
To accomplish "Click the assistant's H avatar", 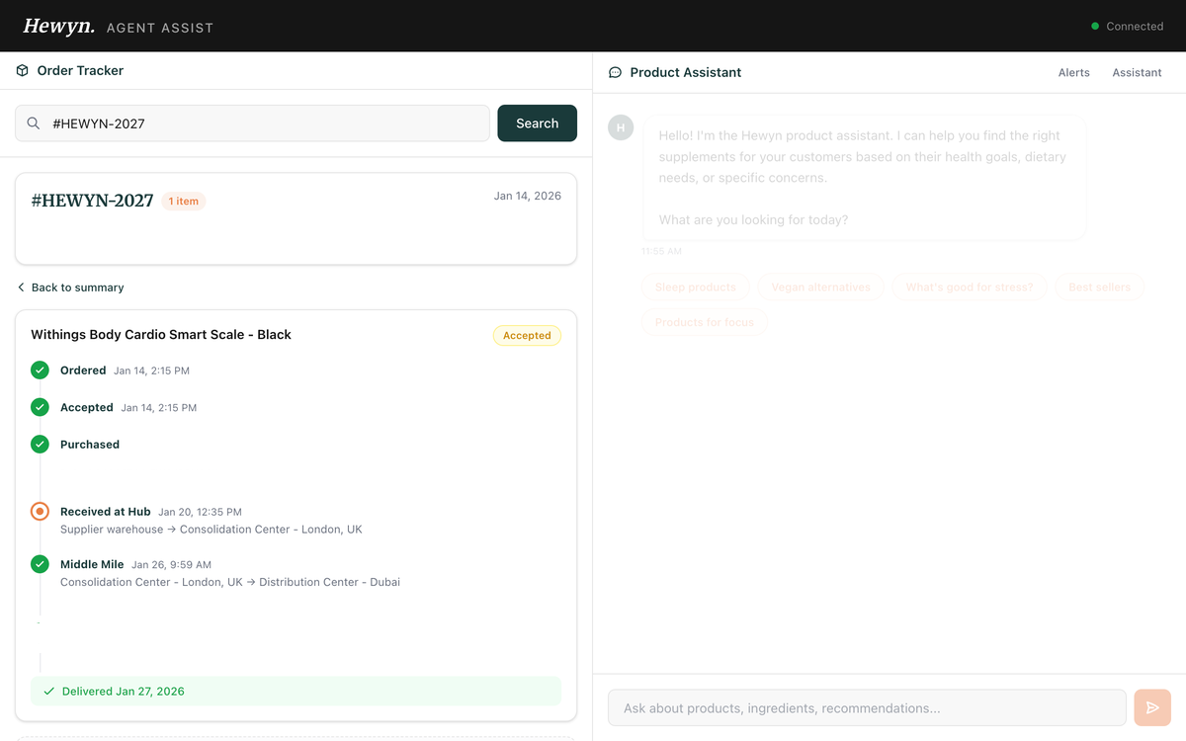I will [621, 127].
